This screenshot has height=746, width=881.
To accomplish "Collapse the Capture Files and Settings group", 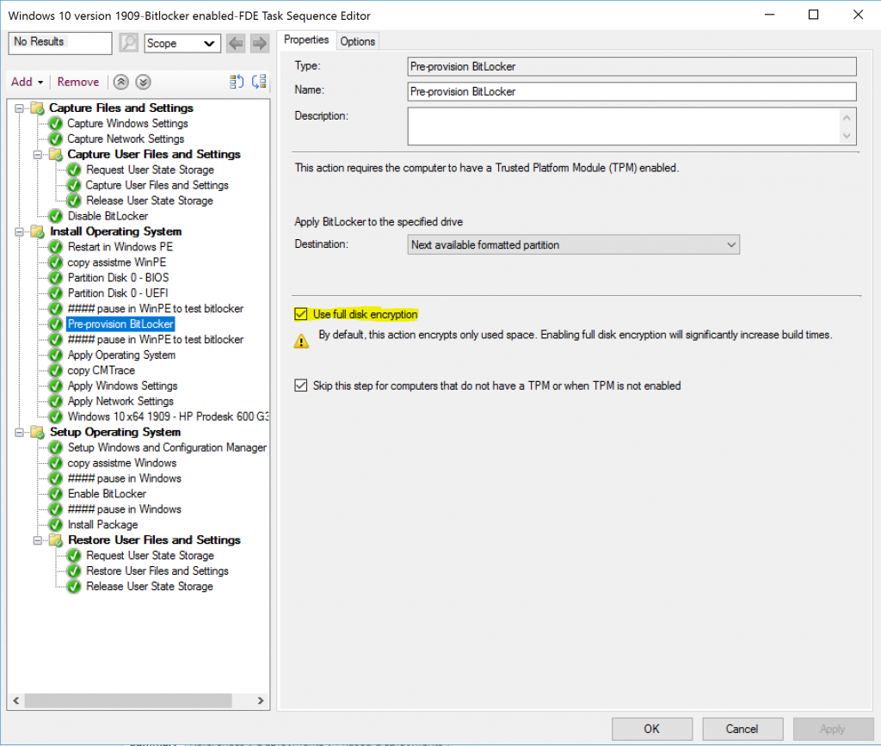I will pyautogui.click(x=19, y=108).
